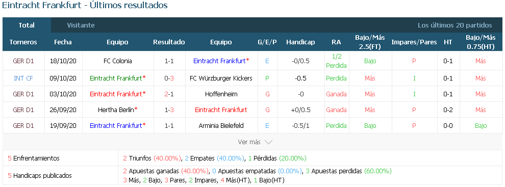Open the Hertha Berlín team link
The height and width of the screenshot is (187, 505).
click(117, 110)
